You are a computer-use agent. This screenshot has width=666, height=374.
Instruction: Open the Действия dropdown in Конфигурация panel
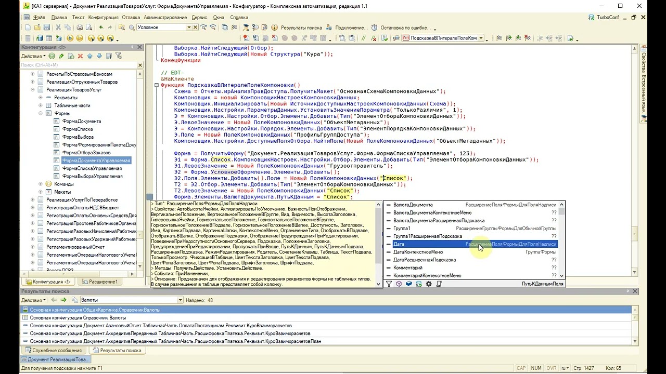click(33, 56)
